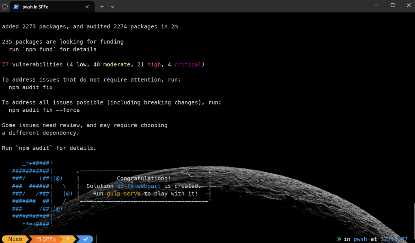
Task: Click the PowerShell icon on the tab
Action: pos(16,6)
